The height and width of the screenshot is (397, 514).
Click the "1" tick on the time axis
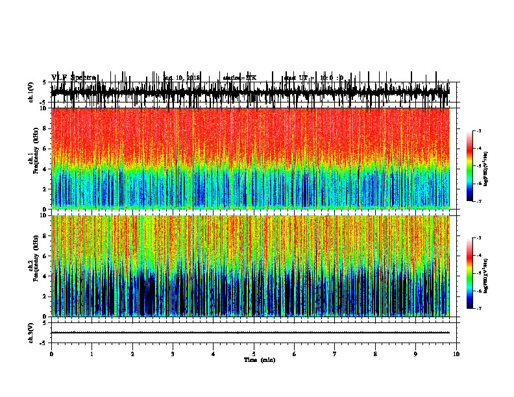(x=92, y=354)
